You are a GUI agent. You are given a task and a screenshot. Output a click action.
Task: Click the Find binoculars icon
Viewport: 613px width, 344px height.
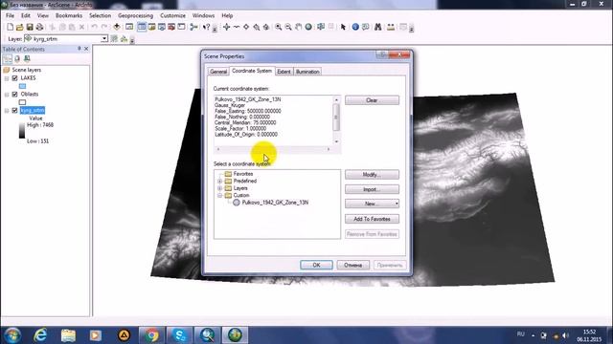coord(378,27)
